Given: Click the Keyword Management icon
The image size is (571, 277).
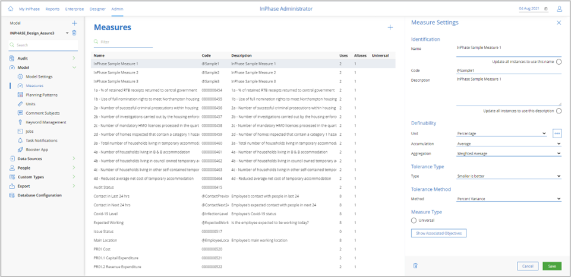Looking at the screenshot, I should [20, 122].
